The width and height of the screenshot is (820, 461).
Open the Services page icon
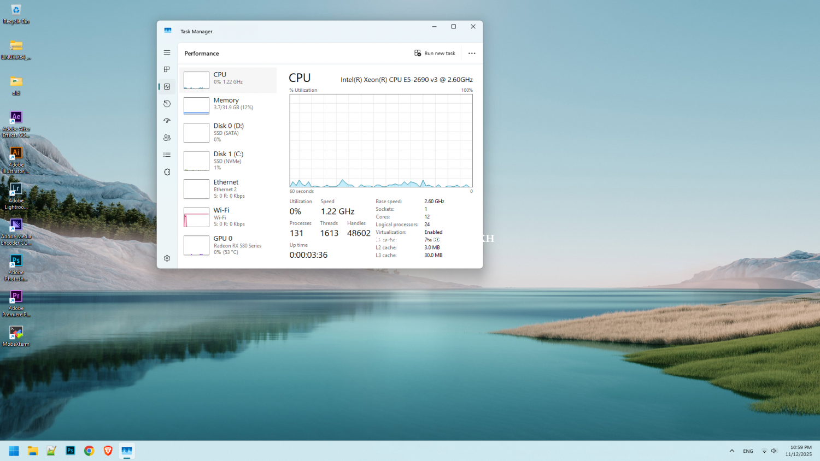[x=167, y=172]
